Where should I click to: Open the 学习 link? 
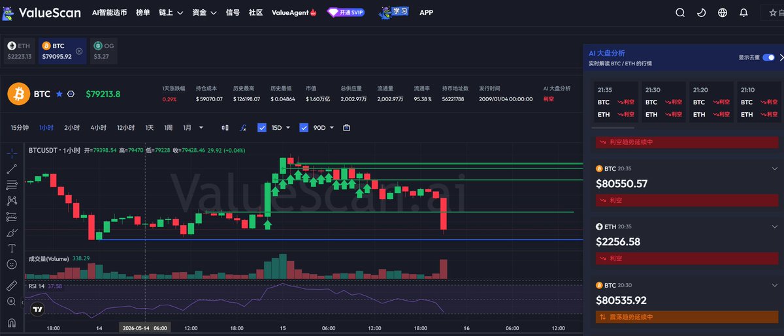pyautogui.click(x=393, y=12)
